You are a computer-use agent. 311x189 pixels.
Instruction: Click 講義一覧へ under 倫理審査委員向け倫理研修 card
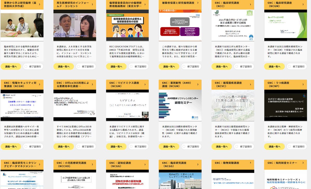click(116, 66)
